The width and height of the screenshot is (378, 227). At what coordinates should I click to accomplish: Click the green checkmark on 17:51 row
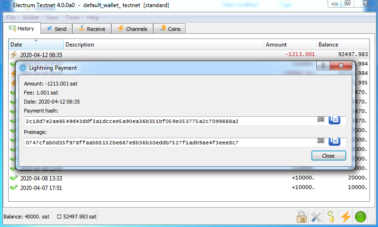pyautogui.click(x=14, y=187)
